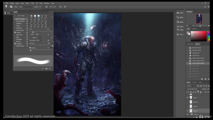Lock Texture with its padlock icon
Image resolution: width=213 pixels, height=120 pixels.
pos(27,26)
